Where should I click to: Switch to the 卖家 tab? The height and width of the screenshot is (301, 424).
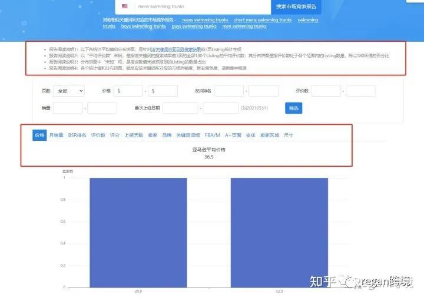(x=153, y=135)
